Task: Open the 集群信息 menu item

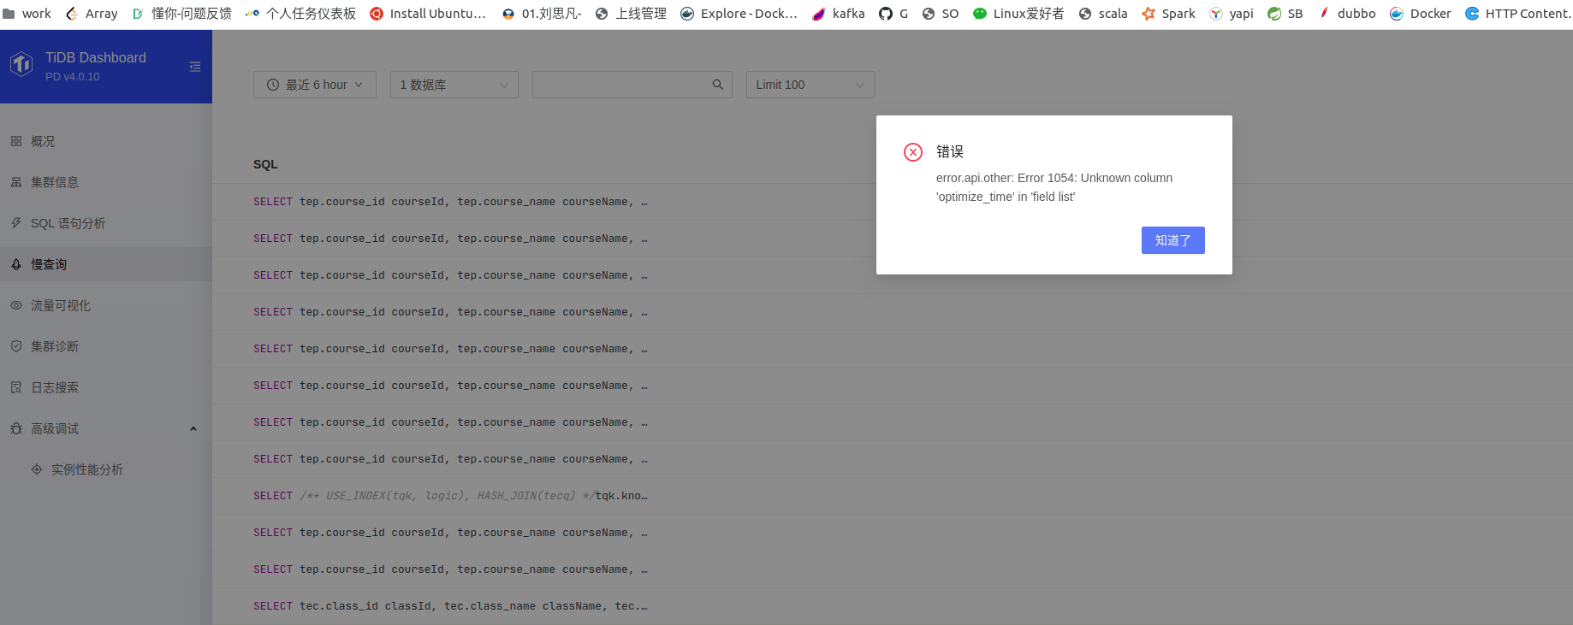Action: click(106, 182)
